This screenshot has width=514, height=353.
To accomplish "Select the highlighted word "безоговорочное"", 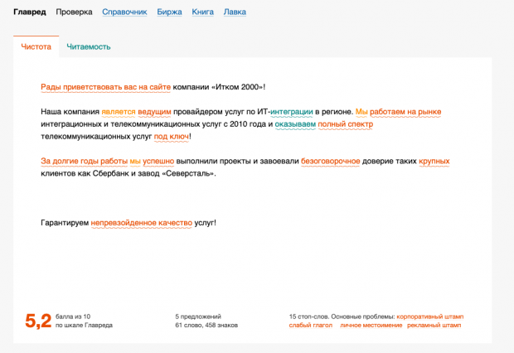I will (330, 161).
